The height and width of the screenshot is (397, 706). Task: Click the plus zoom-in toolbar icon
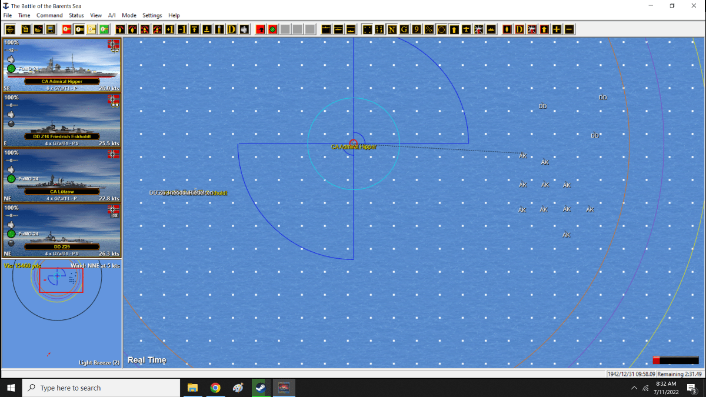coord(556,29)
